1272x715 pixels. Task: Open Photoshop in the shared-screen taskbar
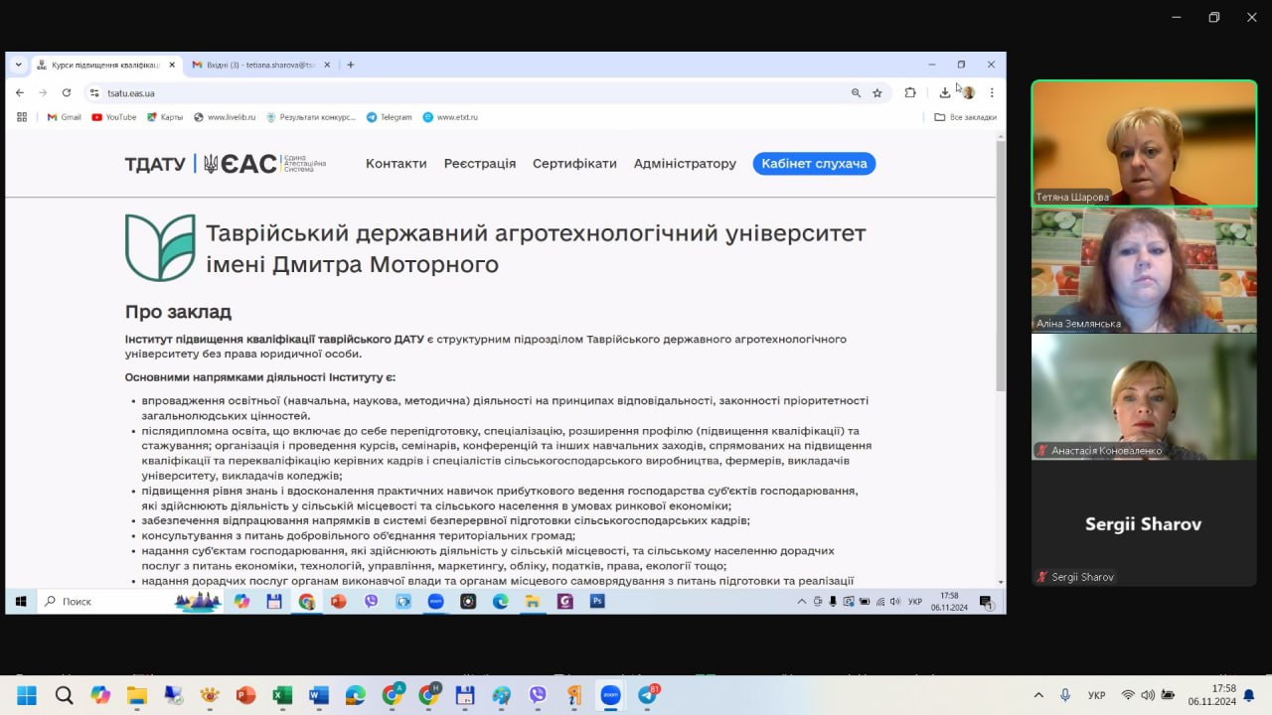[x=597, y=601]
